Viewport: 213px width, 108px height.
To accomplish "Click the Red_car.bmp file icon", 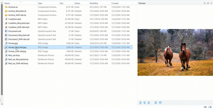I will click(6, 55).
